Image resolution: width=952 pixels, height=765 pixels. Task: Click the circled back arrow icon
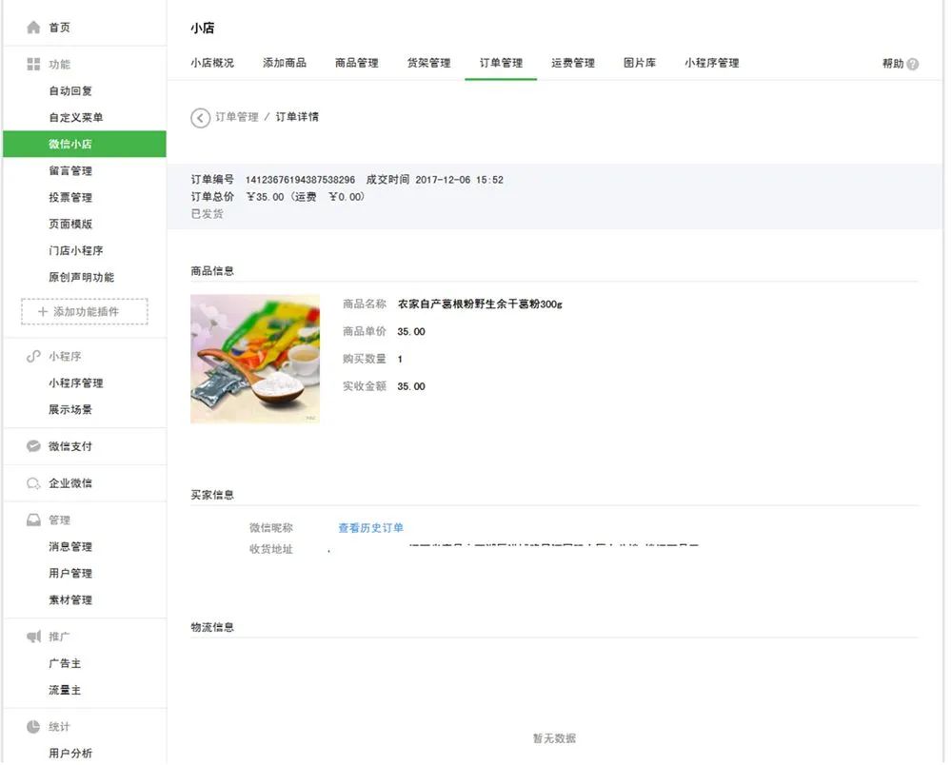point(200,117)
